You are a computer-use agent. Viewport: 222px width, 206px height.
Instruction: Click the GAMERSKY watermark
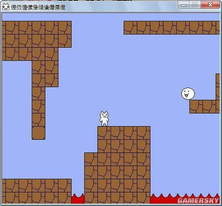198,201
